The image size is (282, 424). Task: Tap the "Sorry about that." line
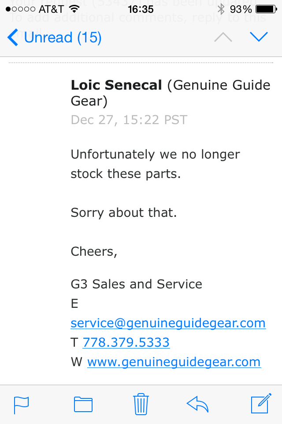point(124,212)
